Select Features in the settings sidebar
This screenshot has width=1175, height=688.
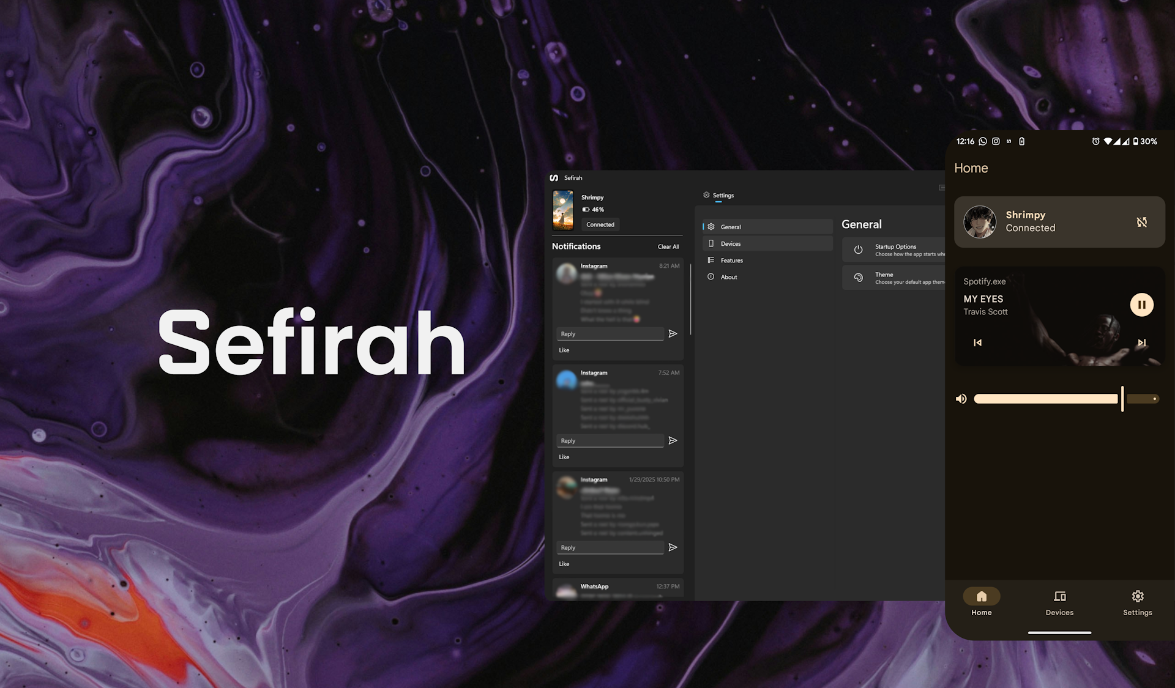click(x=767, y=261)
